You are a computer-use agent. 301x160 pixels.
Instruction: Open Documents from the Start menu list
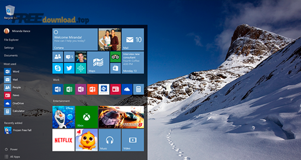(11, 56)
